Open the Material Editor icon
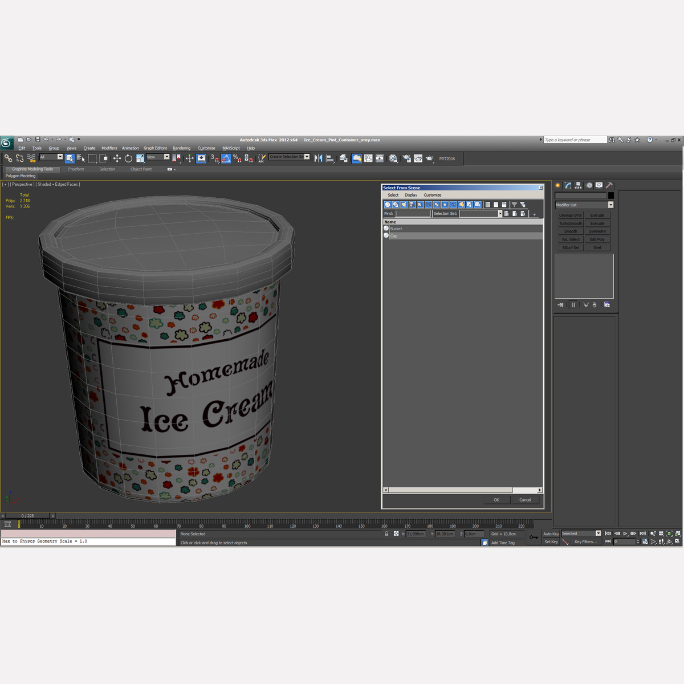This screenshot has width=684, height=684. (x=393, y=158)
